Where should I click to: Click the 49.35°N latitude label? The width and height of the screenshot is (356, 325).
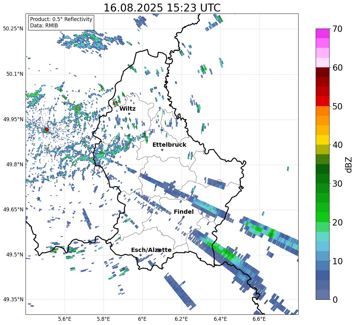coord(13,299)
